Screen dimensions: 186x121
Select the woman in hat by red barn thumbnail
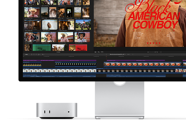[49, 37]
